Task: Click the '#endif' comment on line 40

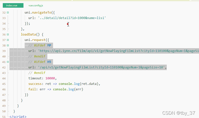Action: (40, 56)
